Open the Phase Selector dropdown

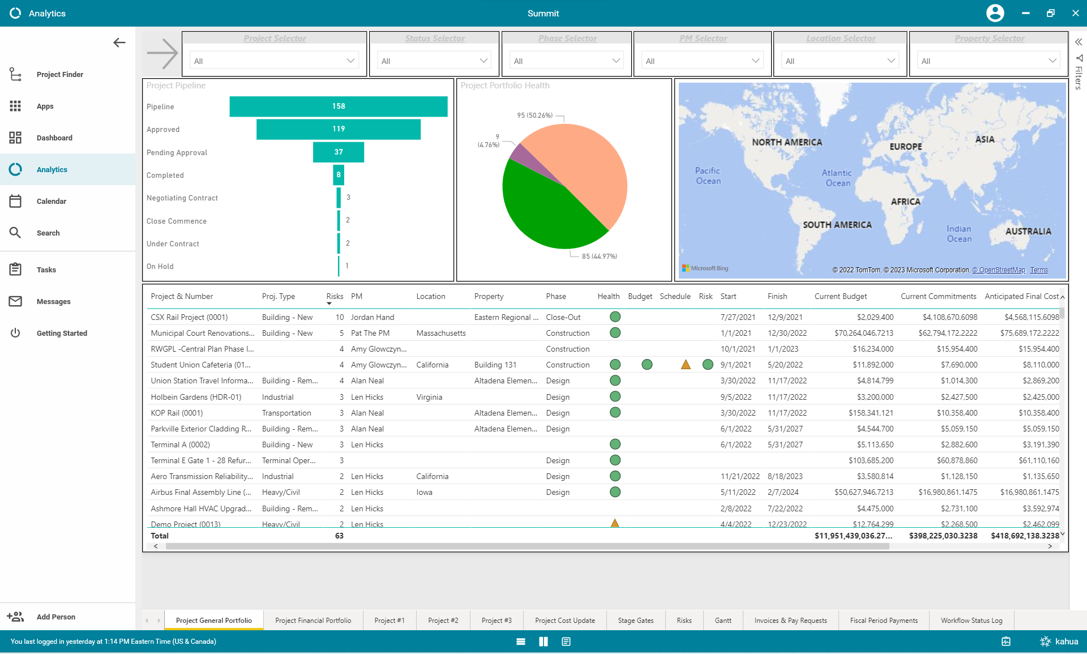click(x=566, y=61)
